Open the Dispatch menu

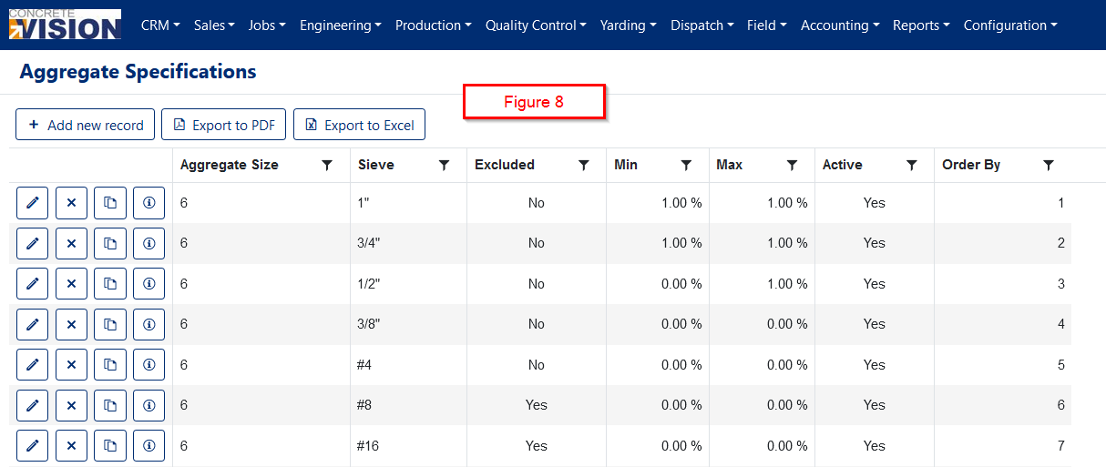(702, 25)
